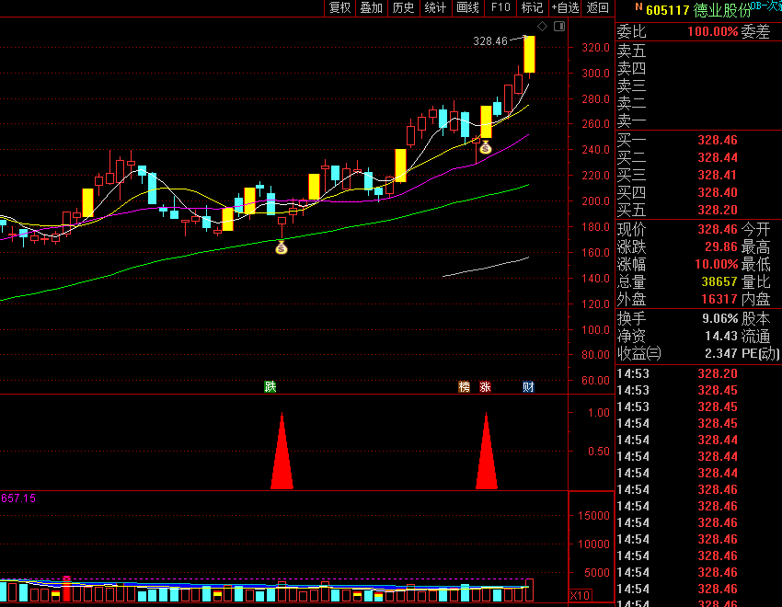The image size is (782, 607).
Task: Click the 买一 price 328.46
Action: (x=718, y=140)
